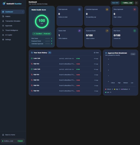Click the Risk Score progress bar
This screenshot has width=140, height=145.
(x=48, y=38)
